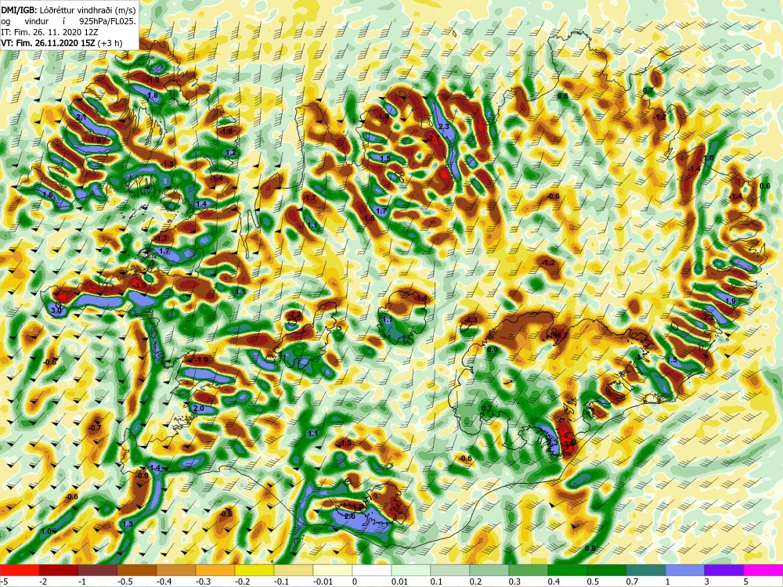Pick the maroon swatch between -1 and -0.5
The image size is (783, 587).
coord(98,570)
